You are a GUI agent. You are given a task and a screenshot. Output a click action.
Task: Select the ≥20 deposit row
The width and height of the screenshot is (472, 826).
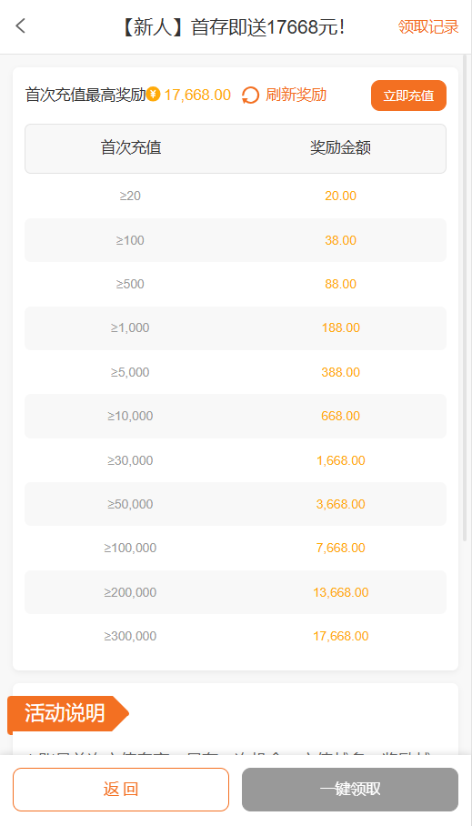click(236, 196)
